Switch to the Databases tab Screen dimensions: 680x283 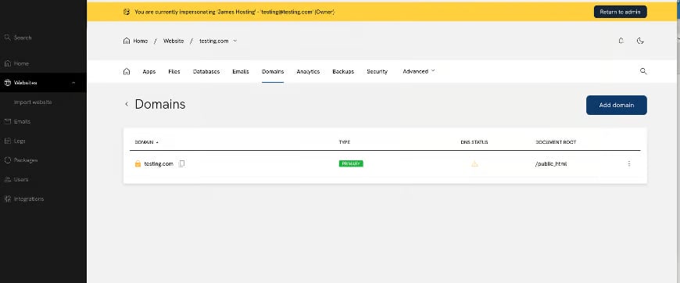click(x=206, y=72)
